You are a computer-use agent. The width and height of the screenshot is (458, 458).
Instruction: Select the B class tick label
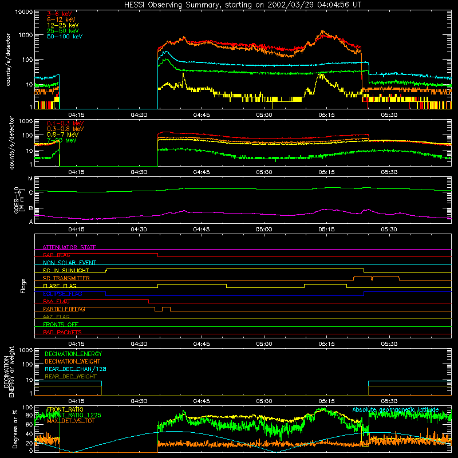click(x=31, y=208)
